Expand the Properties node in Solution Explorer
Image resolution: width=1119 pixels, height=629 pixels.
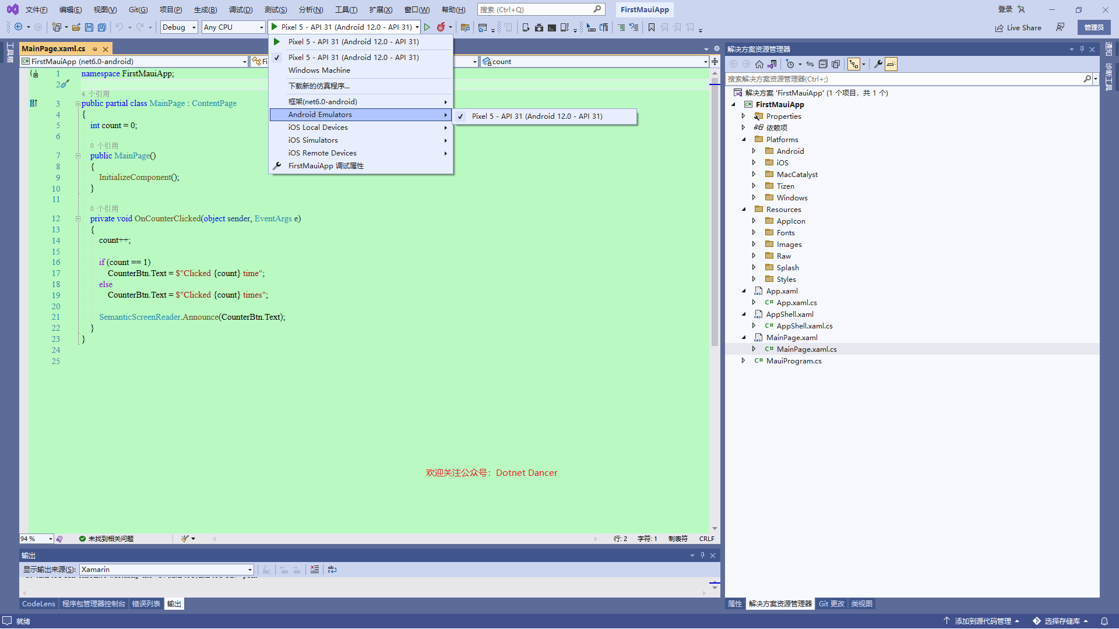tap(743, 116)
